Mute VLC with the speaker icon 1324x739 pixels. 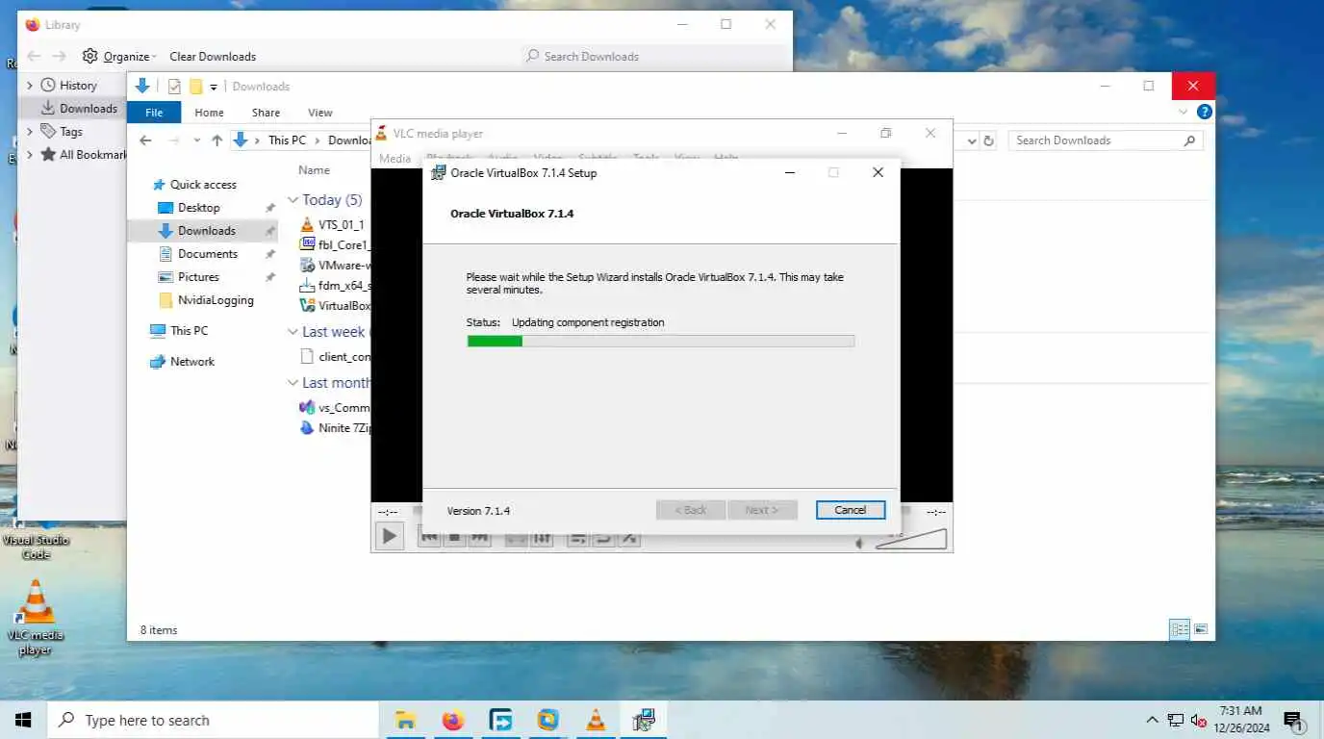point(860,544)
